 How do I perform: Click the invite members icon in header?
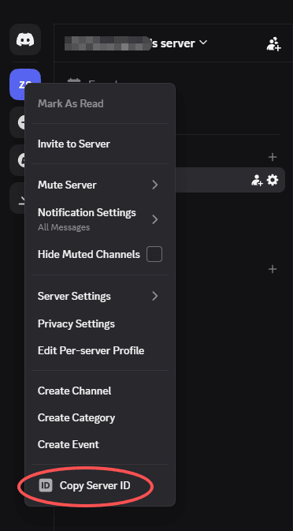[273, 43]
